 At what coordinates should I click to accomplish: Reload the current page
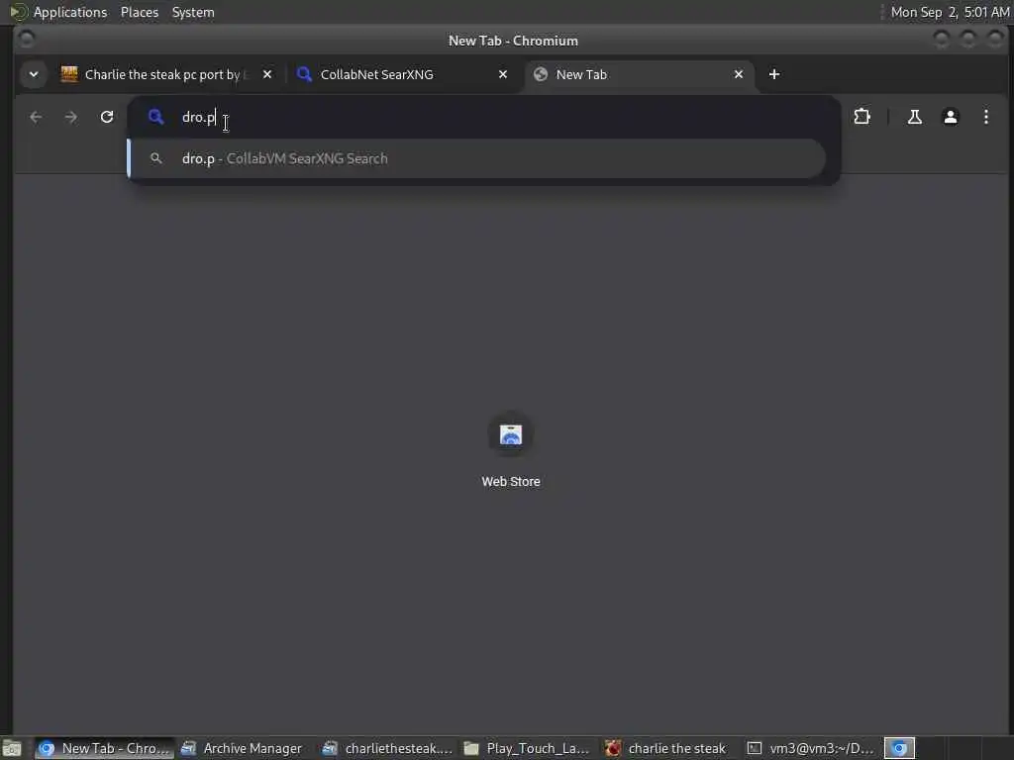pyautogui.click(x=107, y=117)
